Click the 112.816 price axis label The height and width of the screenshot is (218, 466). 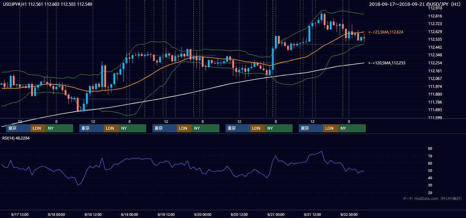(x=435, y=16)
